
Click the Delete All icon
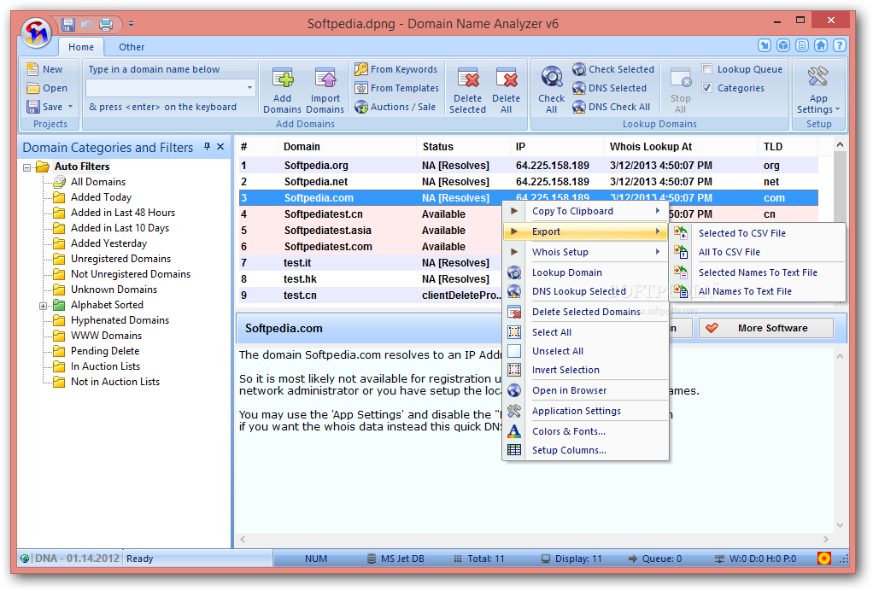click(x=506, y=79)
